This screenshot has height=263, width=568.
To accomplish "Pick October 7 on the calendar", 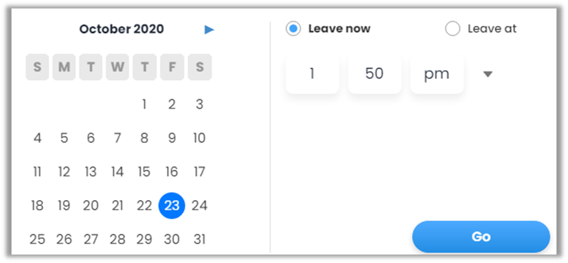I will (117, 138).
